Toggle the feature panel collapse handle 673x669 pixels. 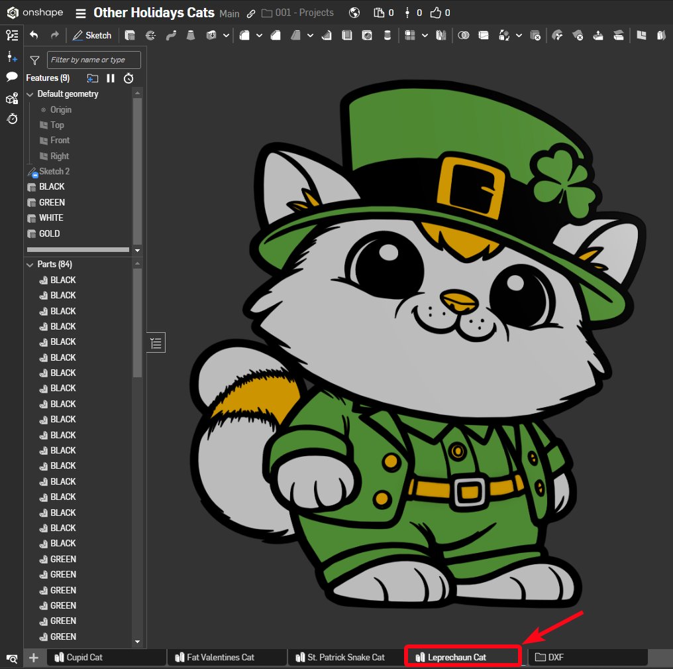click(x=156, y=343)
